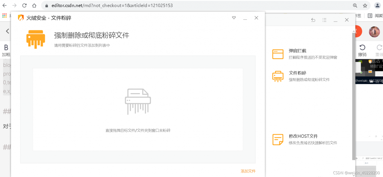Open the 文件粉碎 shredder tool in right sidebar
Screen dimensions: 383x177
[x=297, y=76]
